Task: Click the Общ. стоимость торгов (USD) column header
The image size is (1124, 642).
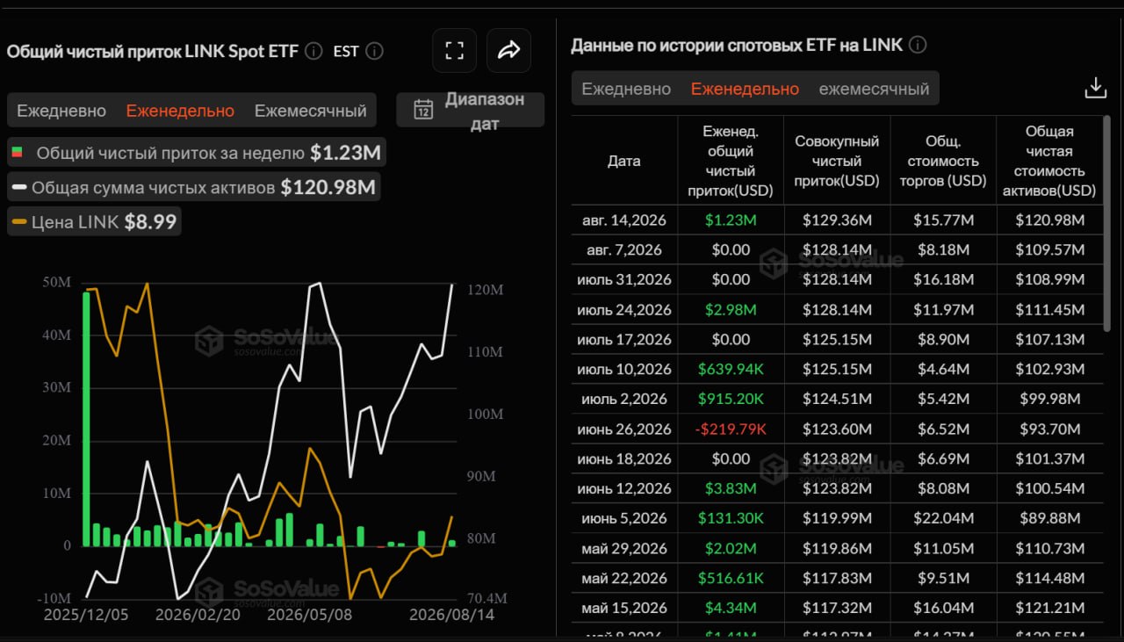Action: pos(943,161)
